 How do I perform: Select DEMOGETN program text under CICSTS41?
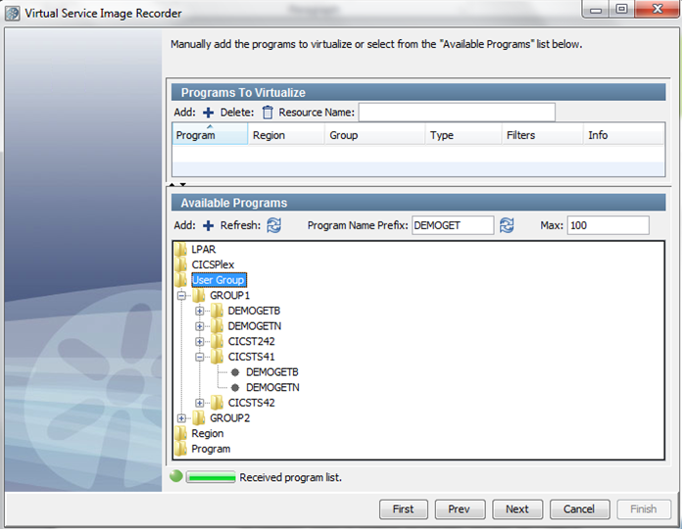point(272,388)
